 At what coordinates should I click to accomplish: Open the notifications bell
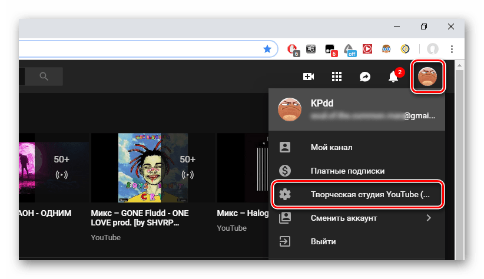[393, 77]
